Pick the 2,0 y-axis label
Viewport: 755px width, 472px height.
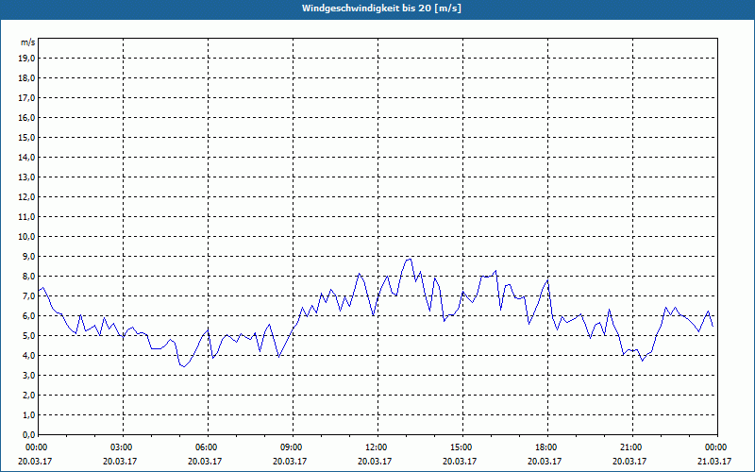point(28,395)
